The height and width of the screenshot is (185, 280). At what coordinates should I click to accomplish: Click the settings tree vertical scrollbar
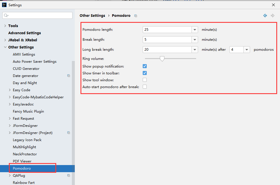tap(73, 123)
